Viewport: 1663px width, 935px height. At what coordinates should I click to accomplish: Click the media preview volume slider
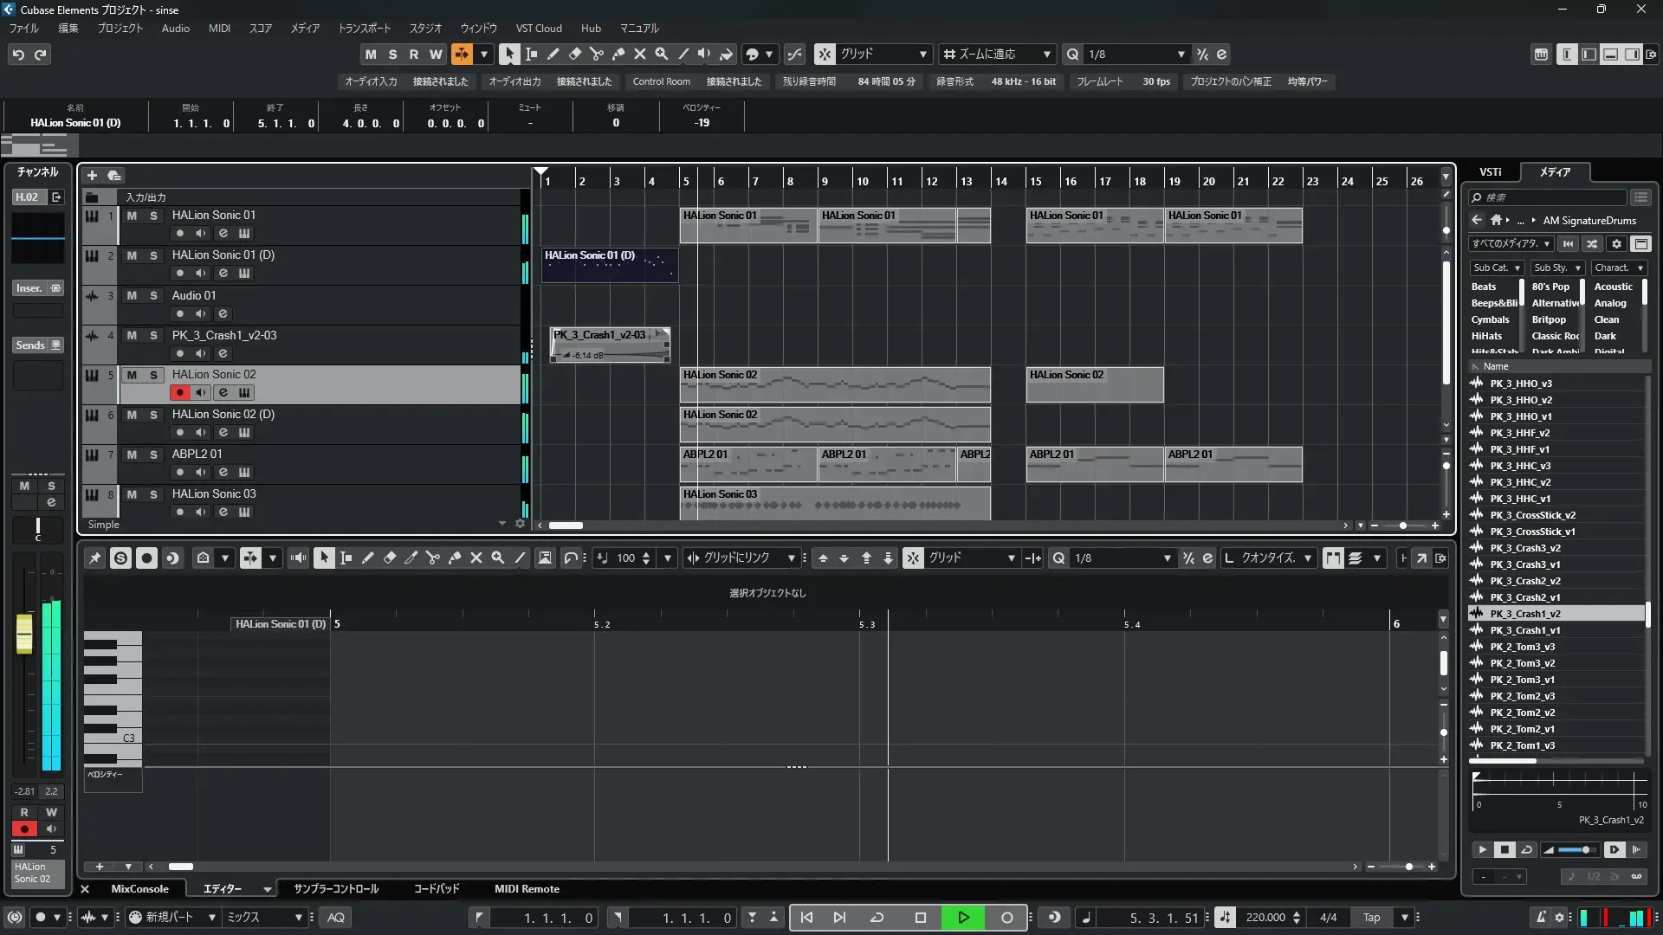(x=1576, y=850)
